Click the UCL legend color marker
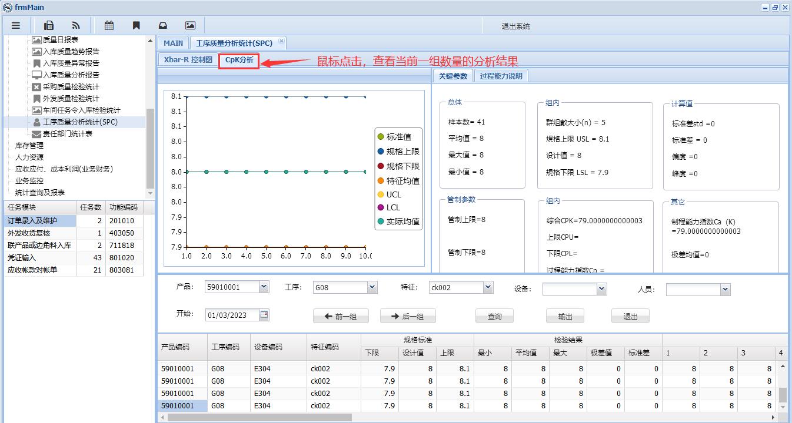Screen dimensions: 792x423 point(381,194)
